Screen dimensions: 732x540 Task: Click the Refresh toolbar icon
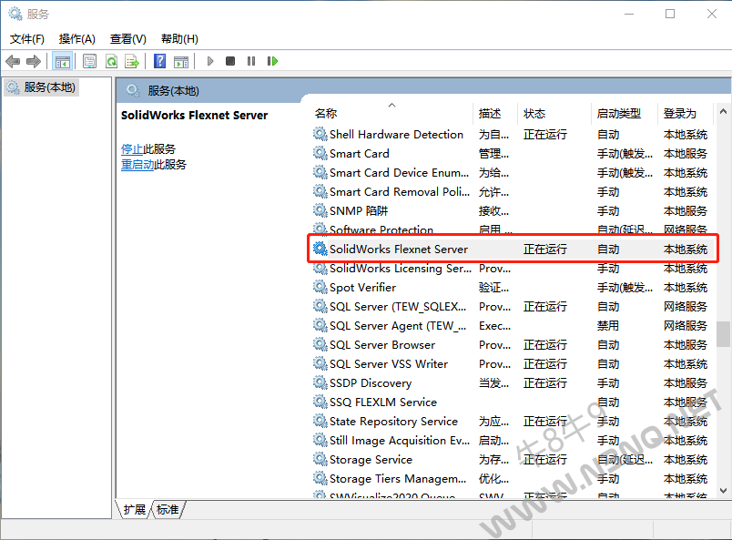tap(112, 61)
